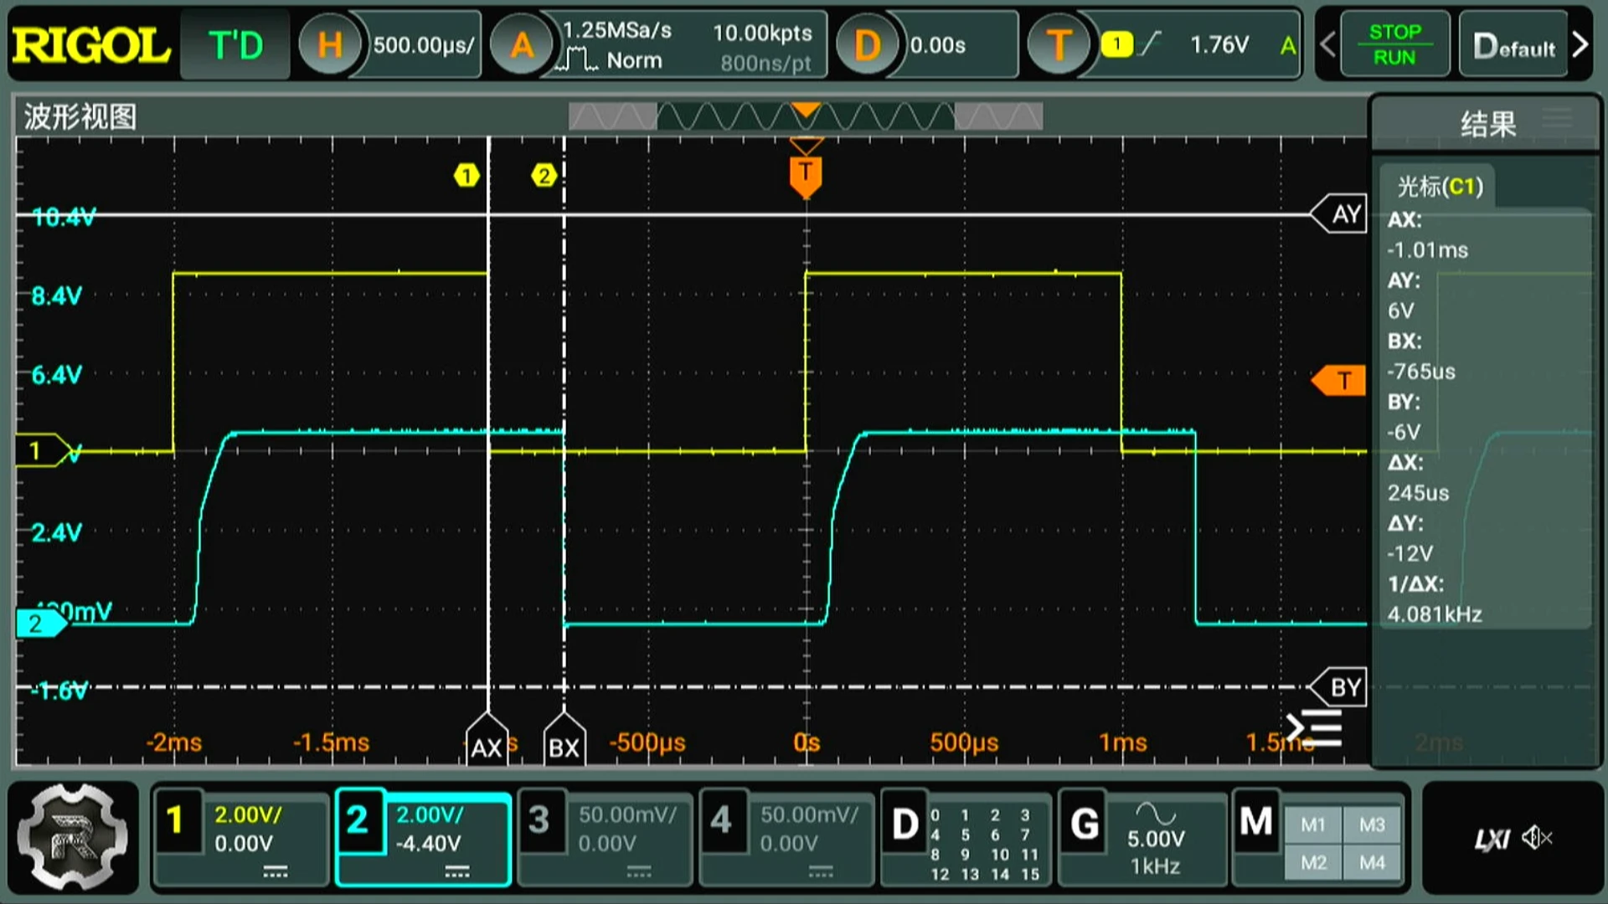Viewport: 1608px width, 904px height.
Task: Open the Rigol gear function menu
Action: (73, 837)
